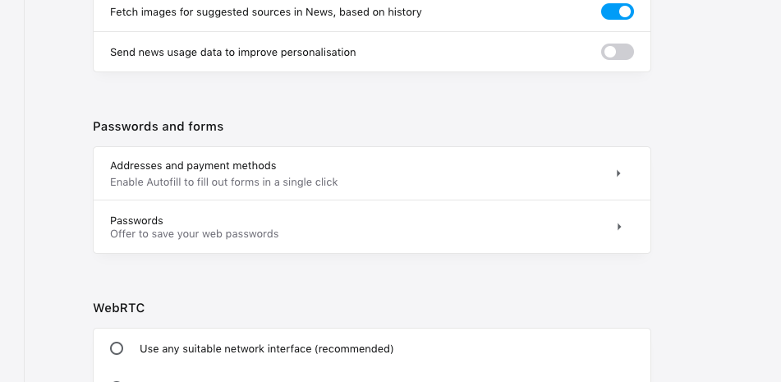Image resolution: width=781 pixels, height=382 pixels.
Task: Select the partially visible second WebRTC radio
Action: (117, 380)
